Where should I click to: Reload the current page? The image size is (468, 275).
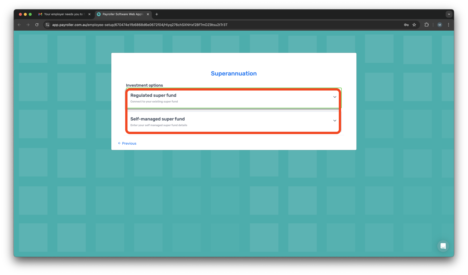click(37, 25)
